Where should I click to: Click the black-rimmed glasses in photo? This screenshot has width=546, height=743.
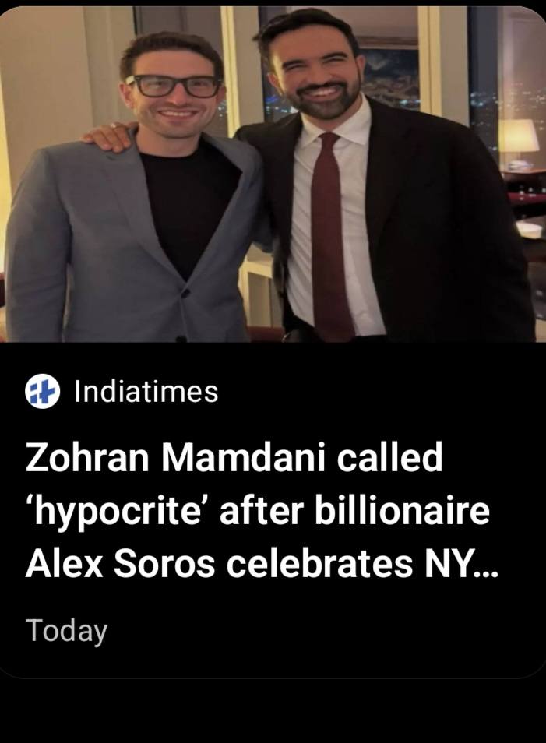[x=173, y=85]
